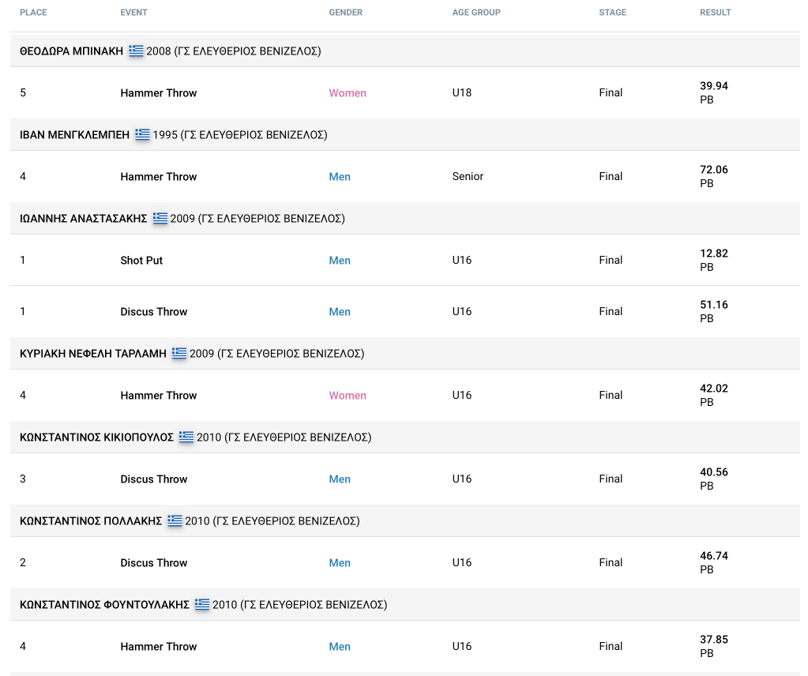Click the RESULT column header
This screenshot has height=676, width=808.
point(716,13)
